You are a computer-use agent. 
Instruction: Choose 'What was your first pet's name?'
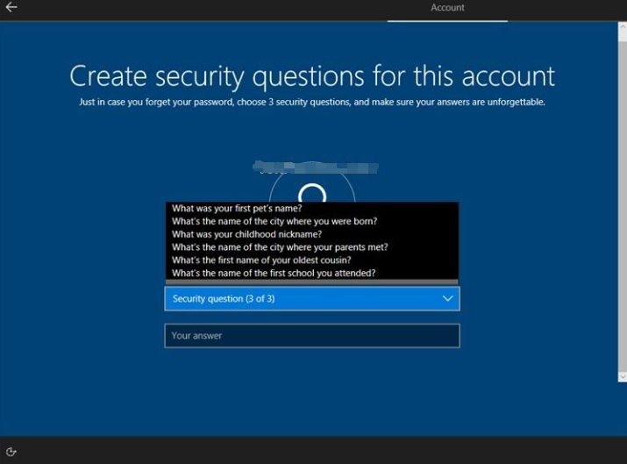tap(237, 209)
